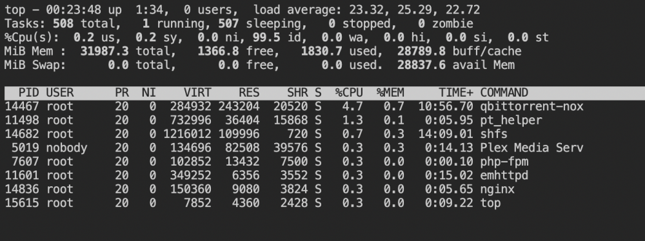Click the %CPU column header

pos(349,93)
